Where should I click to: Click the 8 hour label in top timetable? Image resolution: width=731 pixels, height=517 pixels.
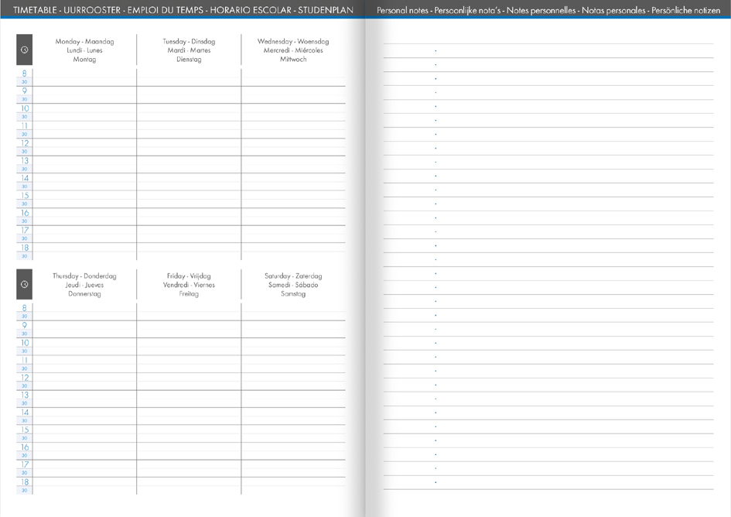[x=24, y=74]
